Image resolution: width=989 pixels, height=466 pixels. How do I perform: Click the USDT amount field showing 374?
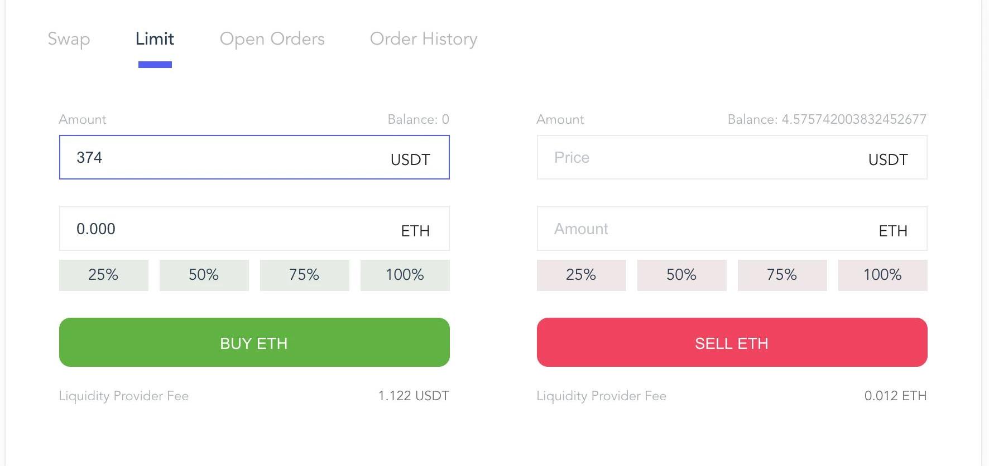223,158
